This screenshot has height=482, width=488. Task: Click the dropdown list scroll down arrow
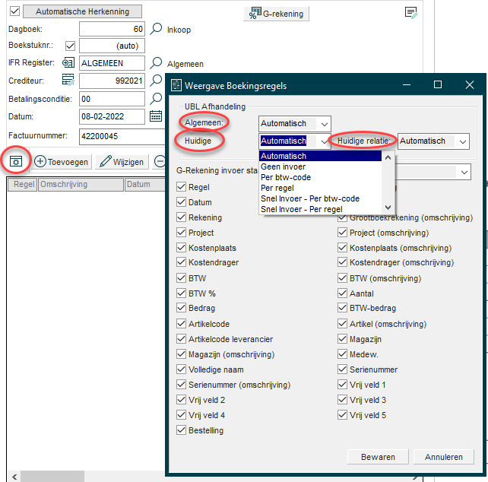(388, 208)
